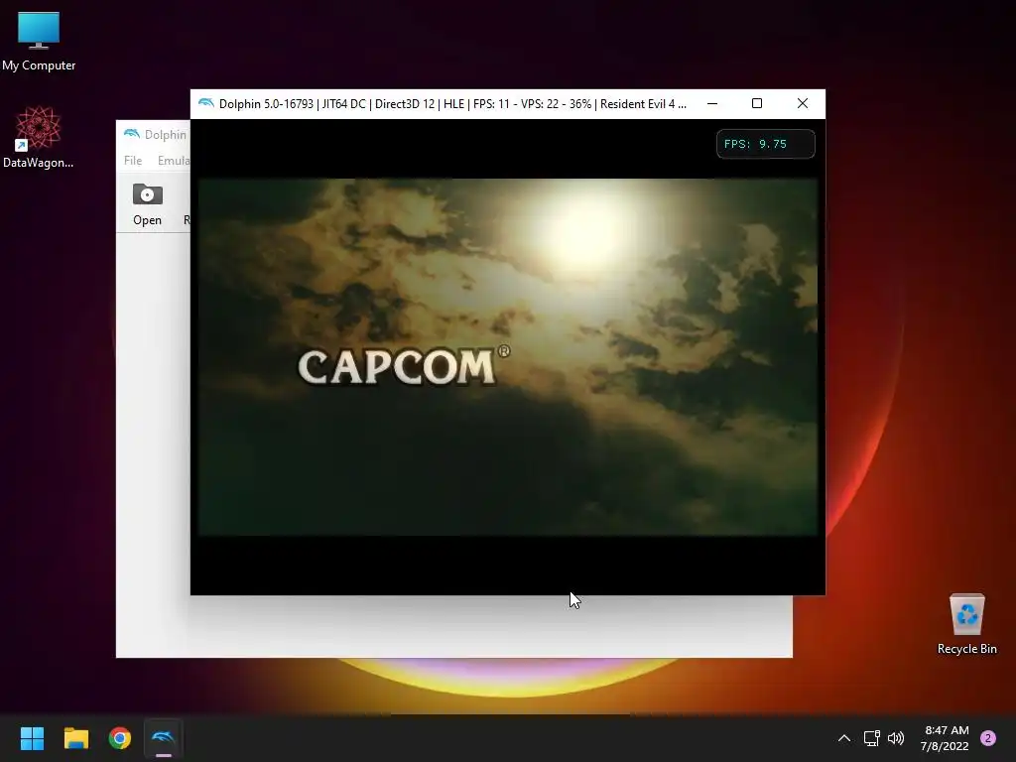Screen dimensions: 1016x762
Task: Open File Explorer from the taskbar
Action: click(x=75, y=738)
